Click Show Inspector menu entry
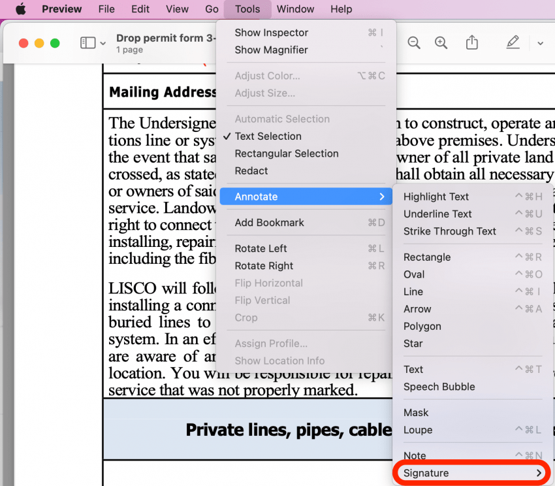The image size is (555, 486). click(x=271, y=33)
